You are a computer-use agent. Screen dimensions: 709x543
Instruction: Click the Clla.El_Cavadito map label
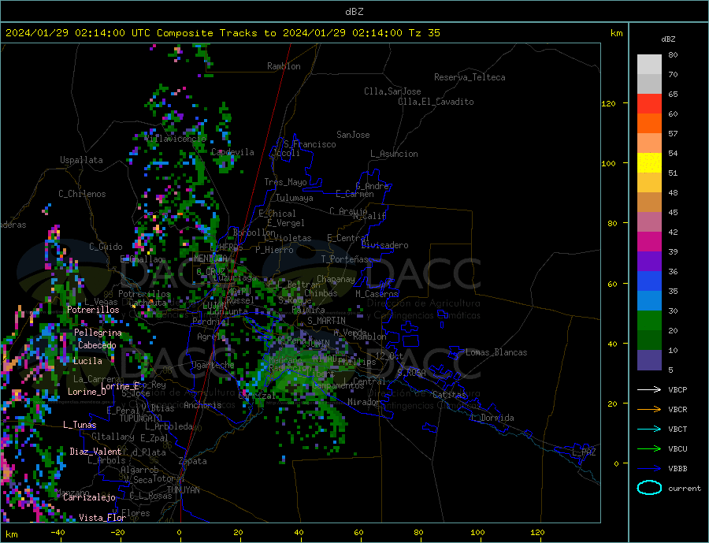point(436,102)
